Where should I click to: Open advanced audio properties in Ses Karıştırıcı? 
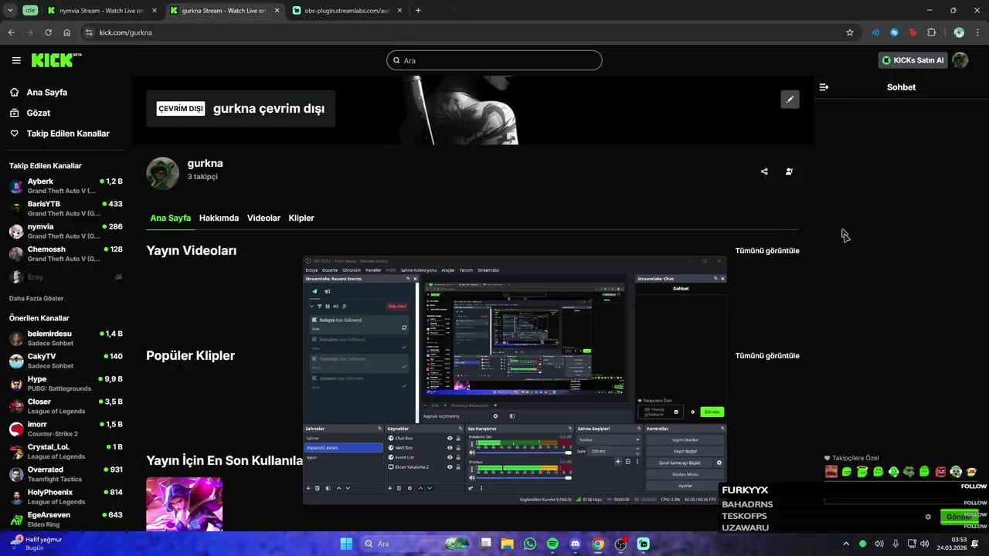471,488
